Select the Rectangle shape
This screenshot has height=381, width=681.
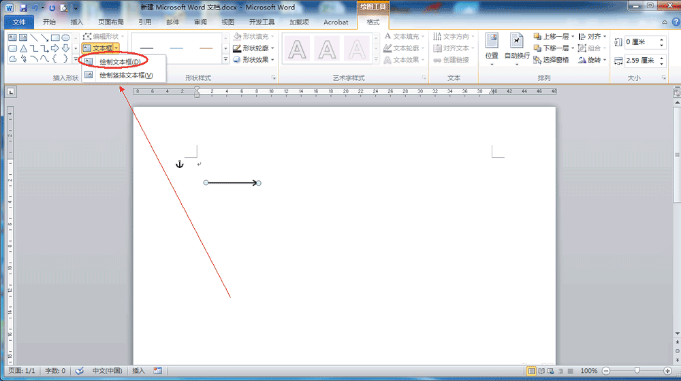[54, 37]
